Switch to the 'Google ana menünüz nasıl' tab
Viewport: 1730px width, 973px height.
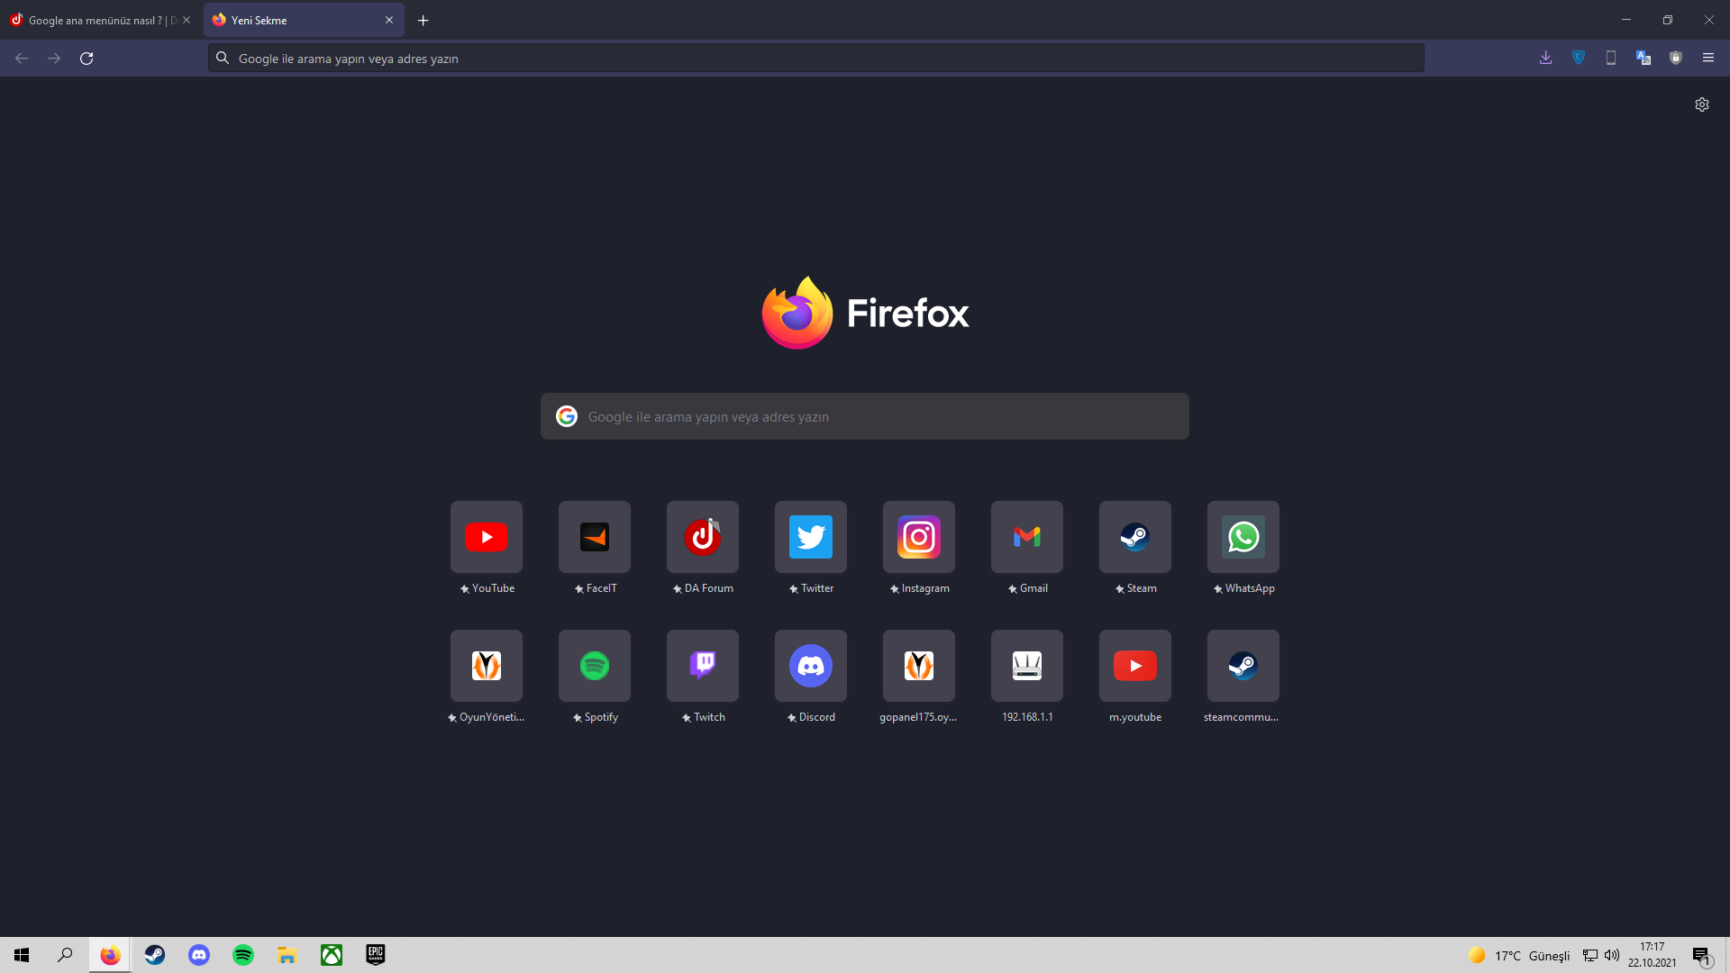click(x=99, y=20)
